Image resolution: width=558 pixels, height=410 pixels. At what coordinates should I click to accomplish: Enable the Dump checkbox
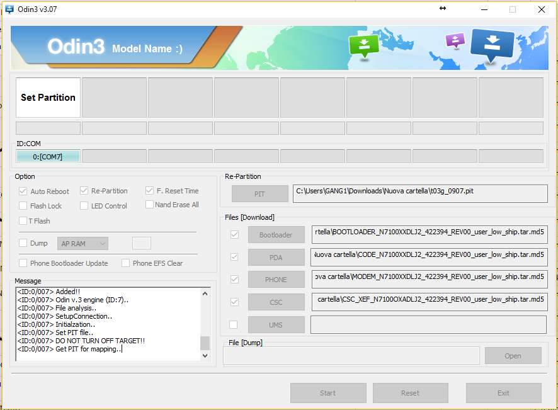coord(23,242)
